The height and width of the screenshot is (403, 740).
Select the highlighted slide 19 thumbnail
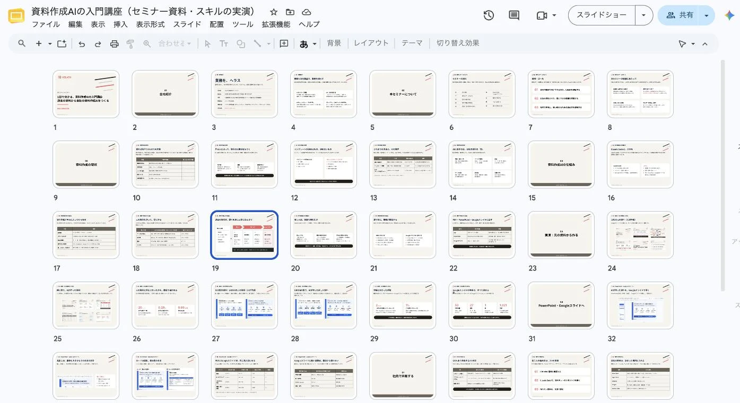coord(244,235)
